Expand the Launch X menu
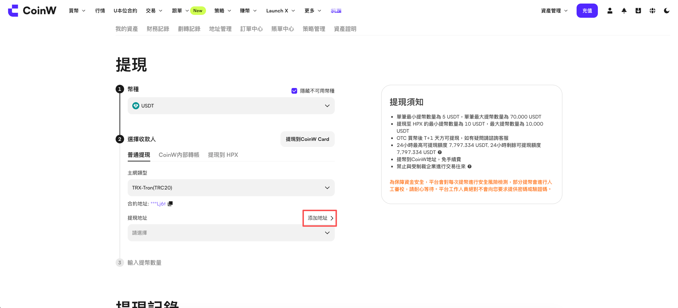 [280, 11]
